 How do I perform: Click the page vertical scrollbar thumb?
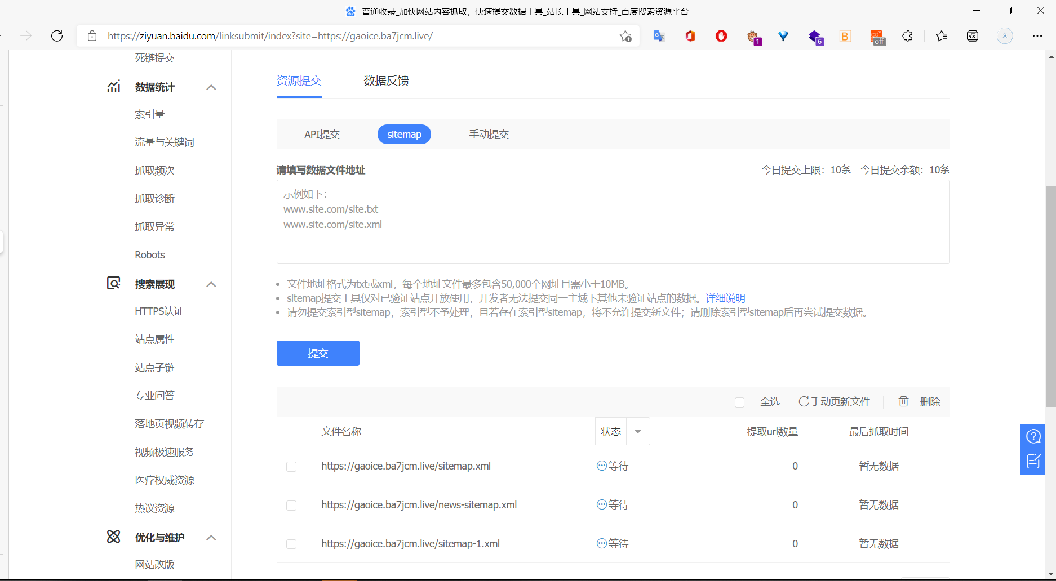(x=1051, y=296)
